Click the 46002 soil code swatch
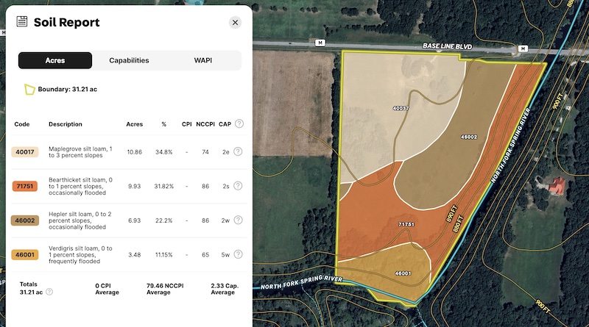Image resolution: width=589 pixels, height=327 pixels. (x=25, y=220)
